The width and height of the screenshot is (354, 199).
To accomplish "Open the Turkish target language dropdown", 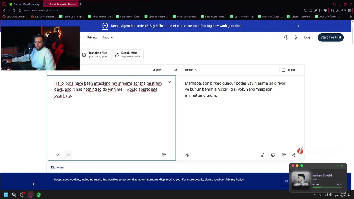I will tap(191, 70).
